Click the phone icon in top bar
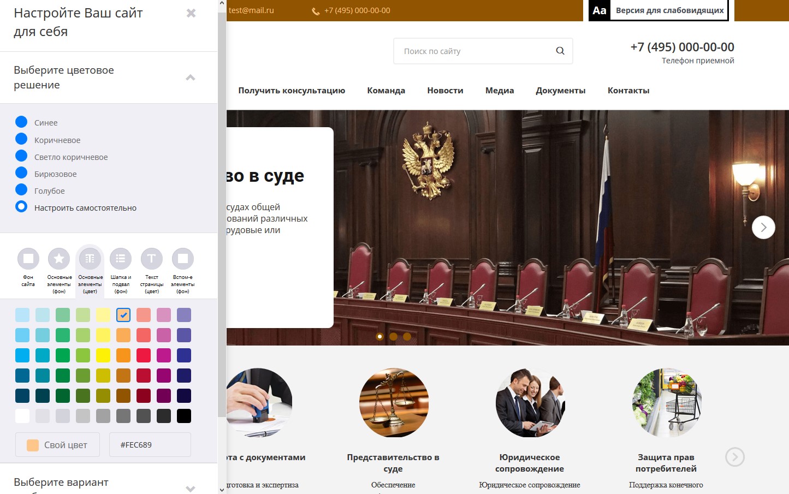 click(x=316, y=11)
